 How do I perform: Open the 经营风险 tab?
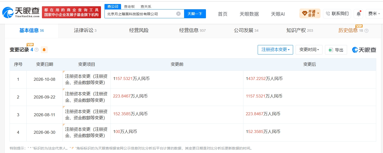[139, 31]
